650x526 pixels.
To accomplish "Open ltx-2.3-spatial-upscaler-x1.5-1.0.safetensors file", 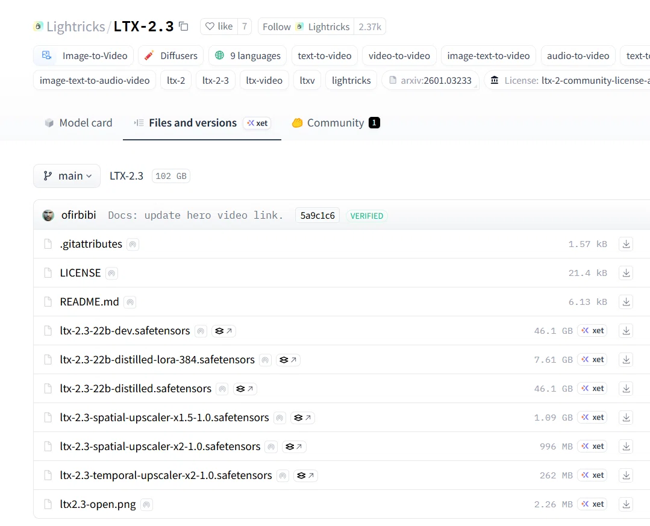I will [x=164, y=418].
